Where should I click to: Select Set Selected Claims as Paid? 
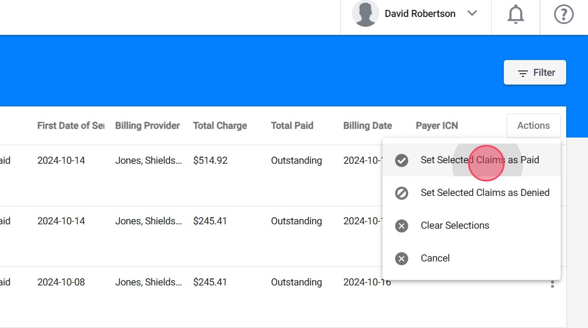pos(479,160)
